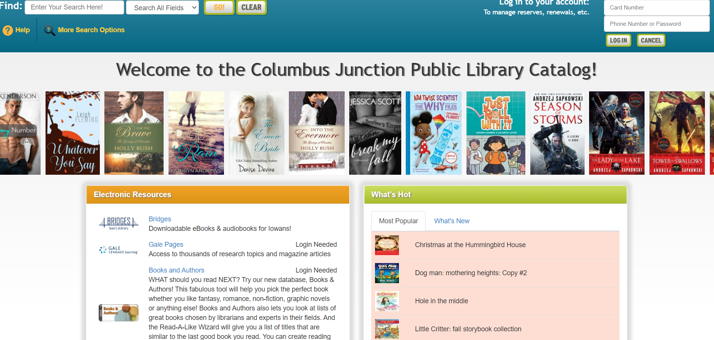Click the Help question mark icon
The width and height of the screenshot is (714, 340).
pos(8,30)
